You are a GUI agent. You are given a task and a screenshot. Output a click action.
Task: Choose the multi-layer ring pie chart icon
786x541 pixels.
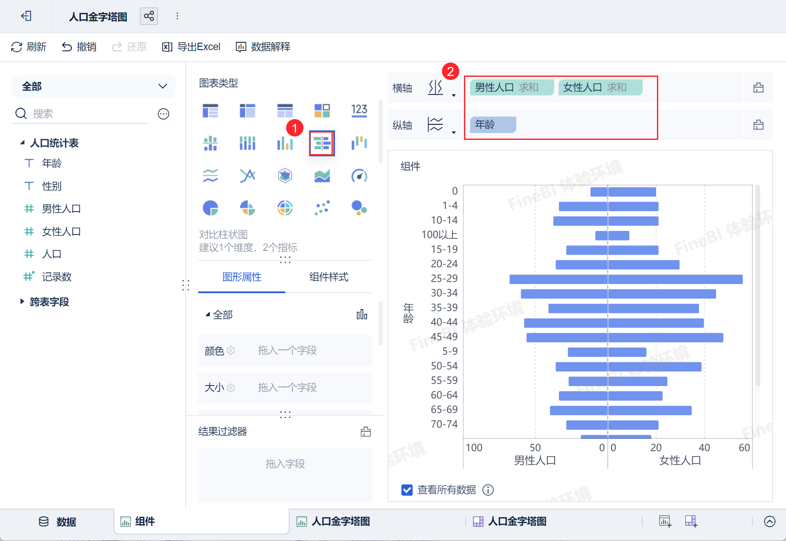pos(285,208)
